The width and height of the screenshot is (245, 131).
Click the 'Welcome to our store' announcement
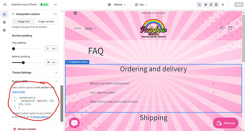[x=153, y=13]
